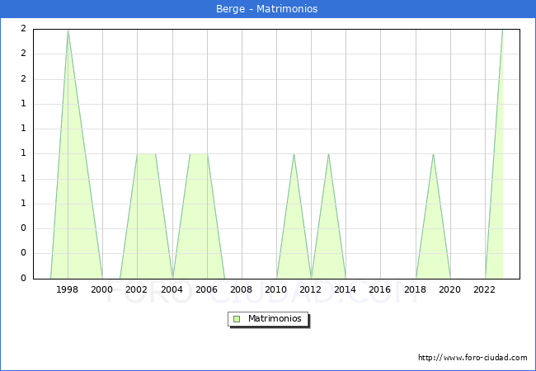Click the 2011 peak data point
This screenshot has width=536, height=371.
click(x=294, y=154)
